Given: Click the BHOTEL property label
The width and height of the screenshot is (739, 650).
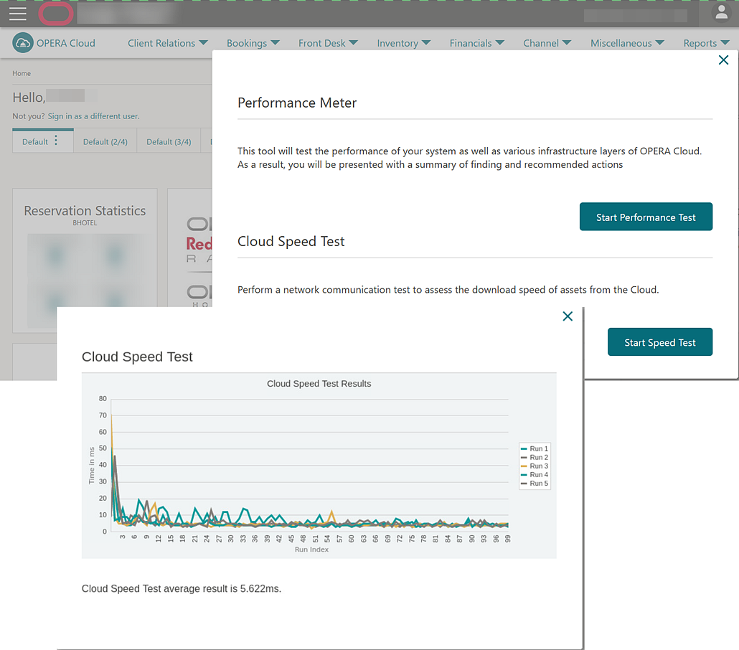Looking at the screenshot, I should 85,223.
